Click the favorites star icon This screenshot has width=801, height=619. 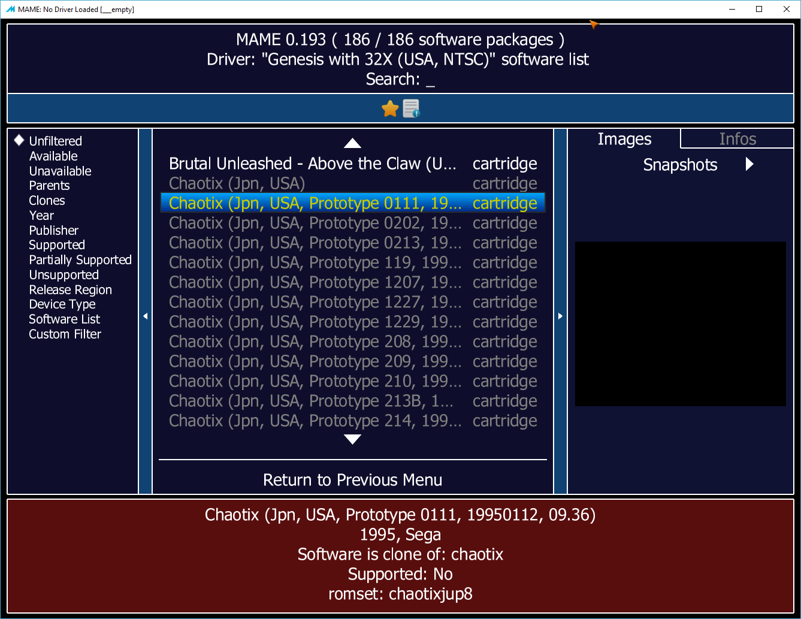[x=390, y=108]
